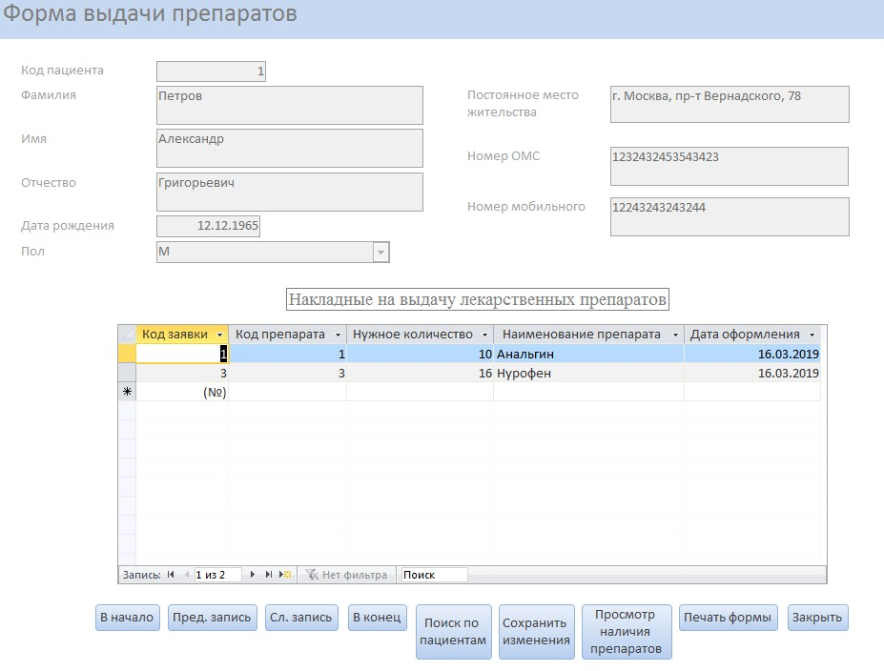Focus the Отчество field containing Григорьевич
This screenshot has width=884, height=671.
pyautogui.click(x=290, y=193)
